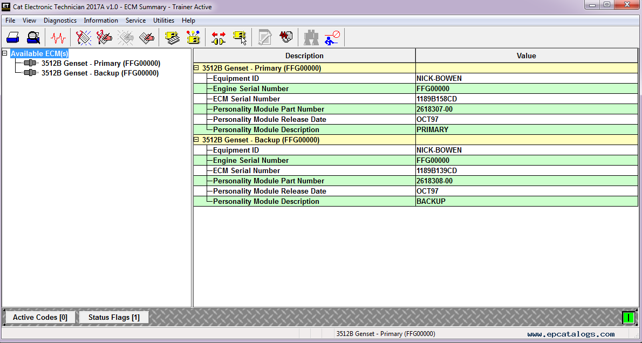Open the Help menu
The width and height of the screenshot is (642, 343).
coord(188,20)
